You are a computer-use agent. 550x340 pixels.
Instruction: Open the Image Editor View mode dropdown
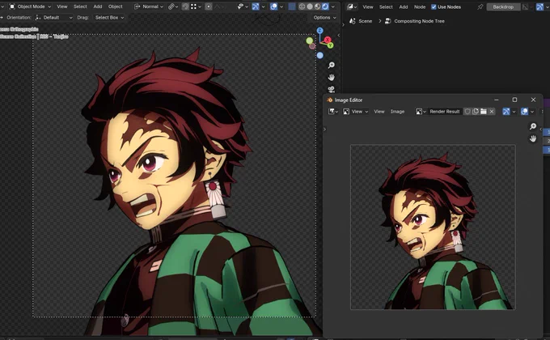pos(355,112)
